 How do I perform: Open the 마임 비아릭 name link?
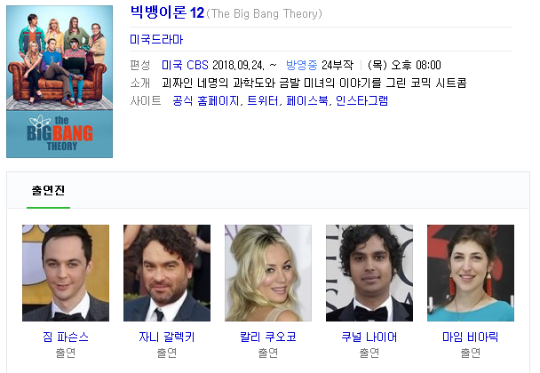point(471,337)
